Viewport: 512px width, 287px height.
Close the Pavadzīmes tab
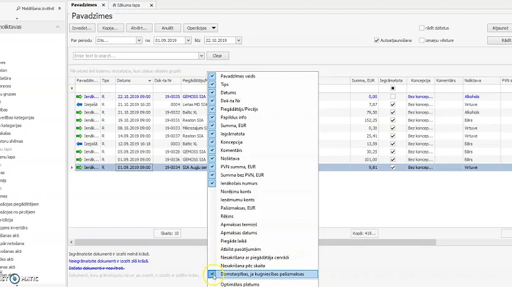click(103, 5)
